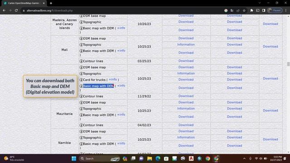Open +info link in Mali Basic map with DEM
Viewport: 290px width, 163px height.
pos(121,50)
